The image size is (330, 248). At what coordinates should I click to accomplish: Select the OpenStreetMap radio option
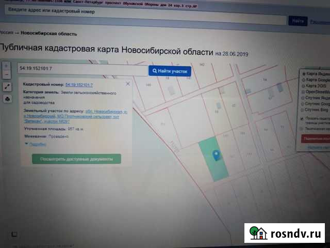pyautogui.click(x=303, y=92)
